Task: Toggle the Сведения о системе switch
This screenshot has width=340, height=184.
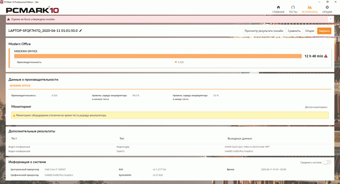Action: [327, 162]
